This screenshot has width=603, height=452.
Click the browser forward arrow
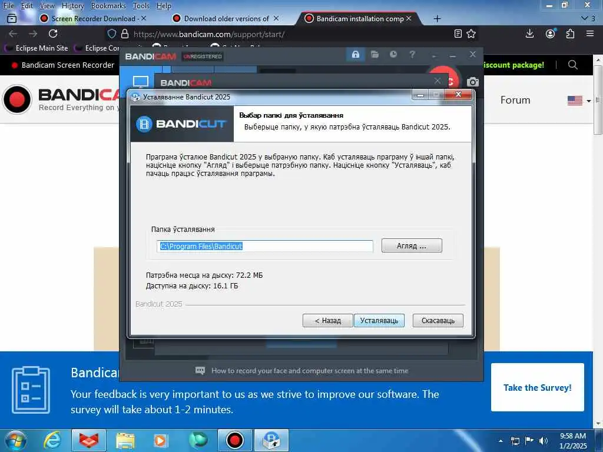click(x=33, y=34)
